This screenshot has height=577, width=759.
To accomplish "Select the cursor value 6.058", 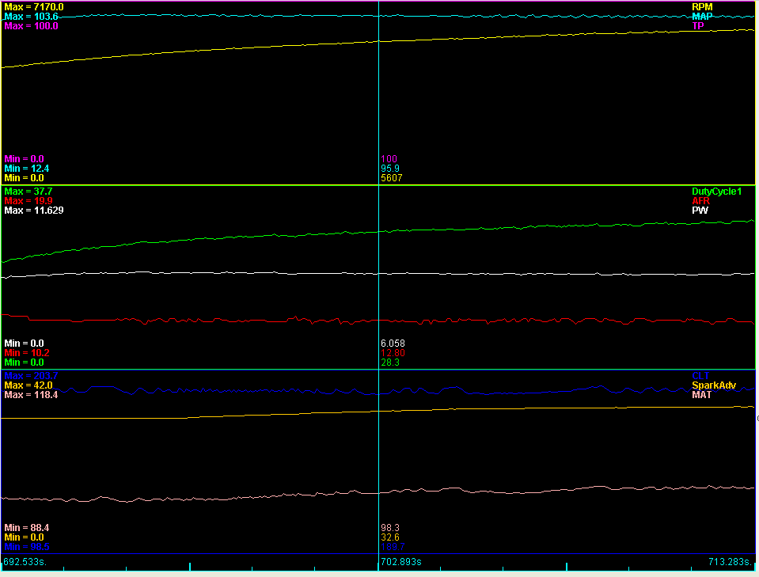I will pyautogui.click(x=393, y=344).
